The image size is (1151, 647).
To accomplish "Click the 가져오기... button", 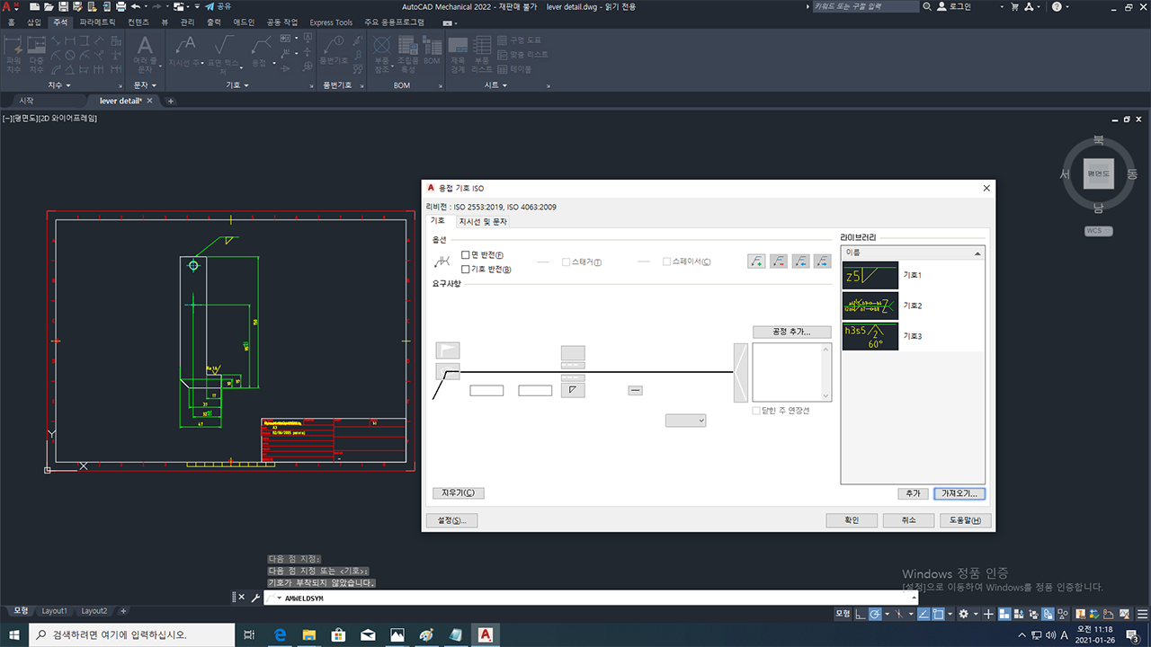I will (959, 493).
